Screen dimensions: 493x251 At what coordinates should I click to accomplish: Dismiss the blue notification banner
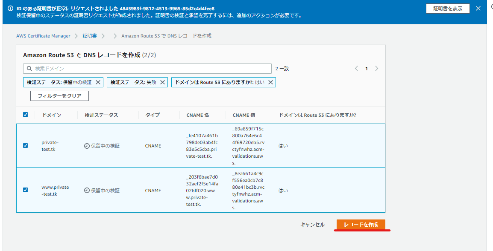[478, 9]
